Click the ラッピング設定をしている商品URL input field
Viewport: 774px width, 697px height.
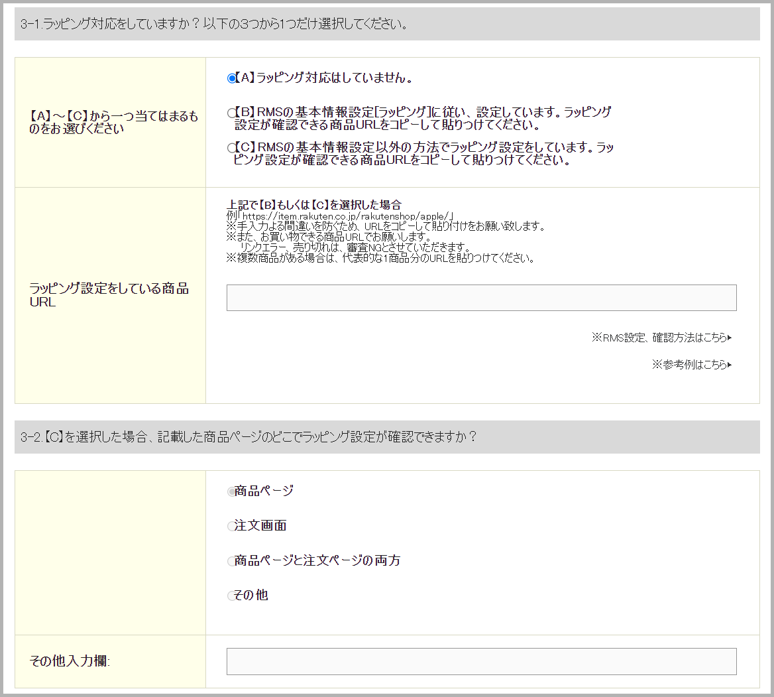[x=481, y=298]
